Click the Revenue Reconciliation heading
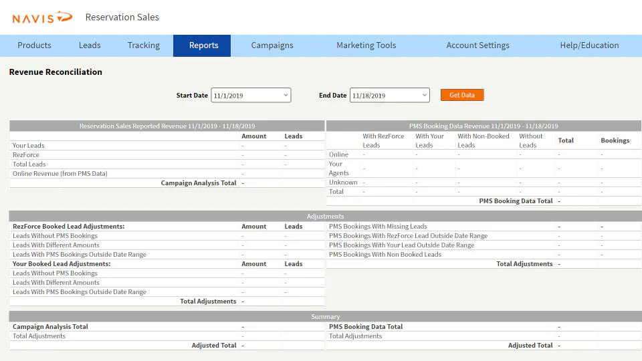 point(56,72)
